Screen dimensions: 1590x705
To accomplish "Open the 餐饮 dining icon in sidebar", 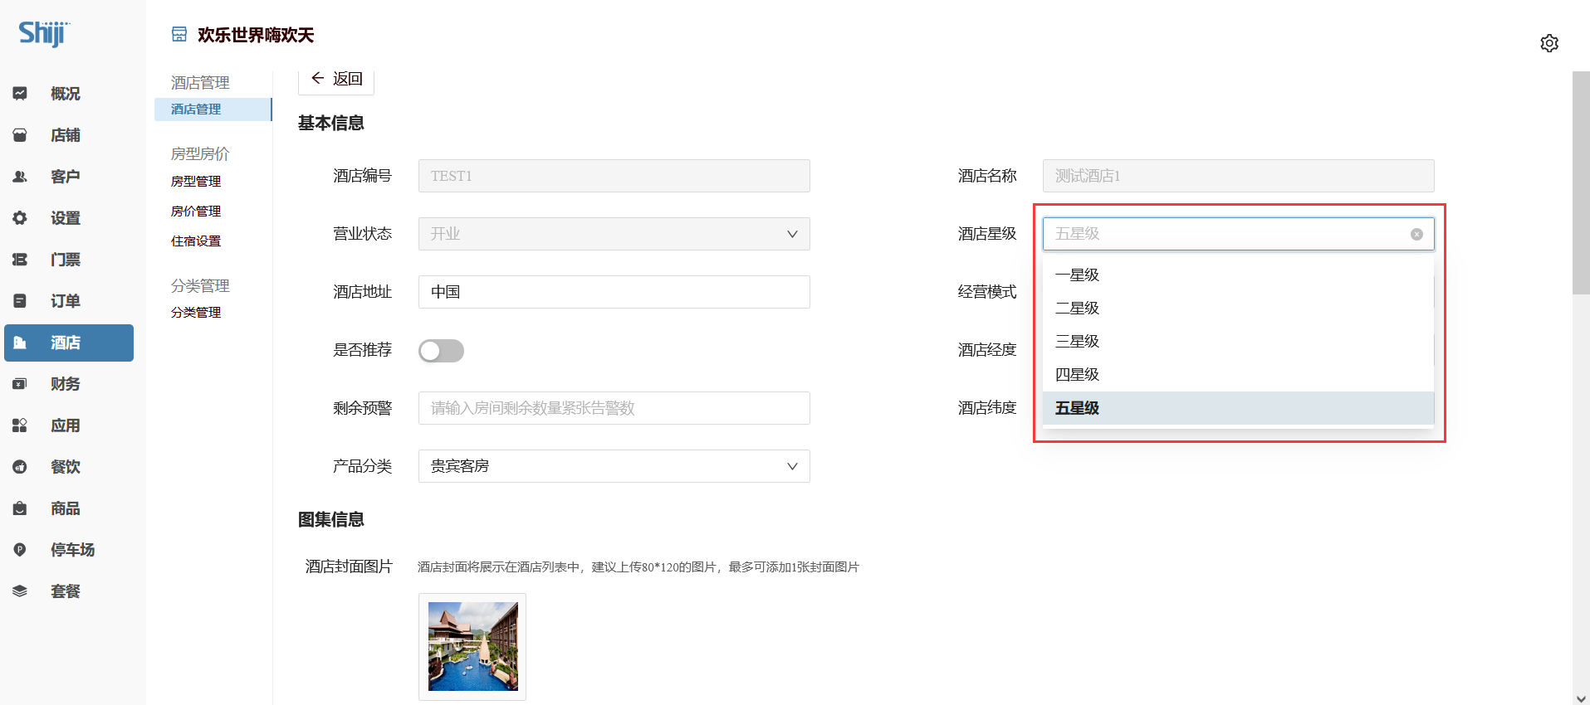I will [20, 467].
